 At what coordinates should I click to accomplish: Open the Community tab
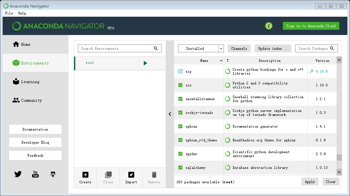point(35,100)
